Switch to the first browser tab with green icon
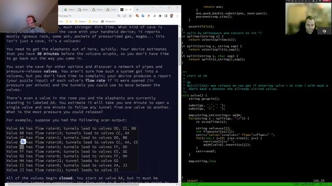 coord(70,10)
